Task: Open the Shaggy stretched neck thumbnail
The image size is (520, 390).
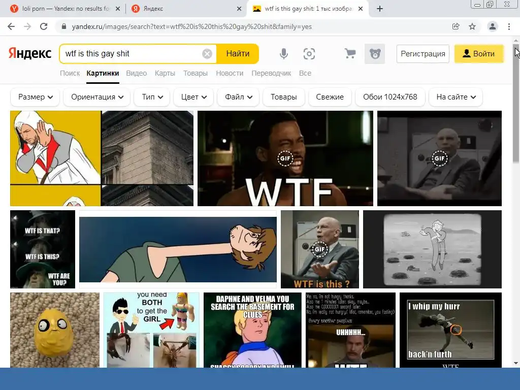Action: click(x=178, y=249)
